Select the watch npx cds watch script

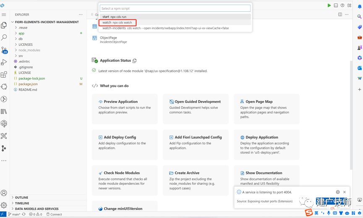(x=175, y=22)
